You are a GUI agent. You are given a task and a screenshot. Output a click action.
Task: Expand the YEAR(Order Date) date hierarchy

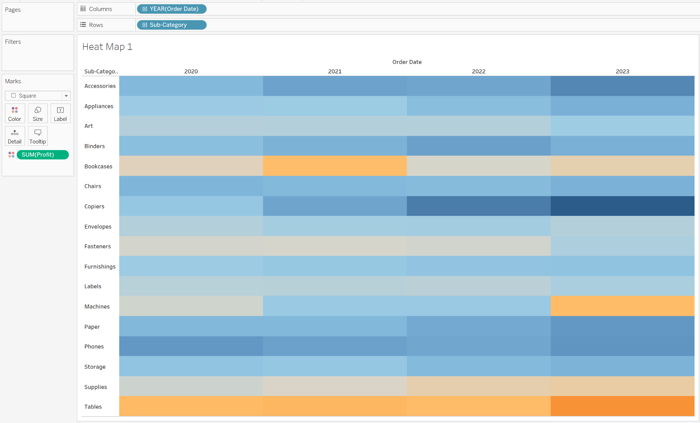point(145,9)
